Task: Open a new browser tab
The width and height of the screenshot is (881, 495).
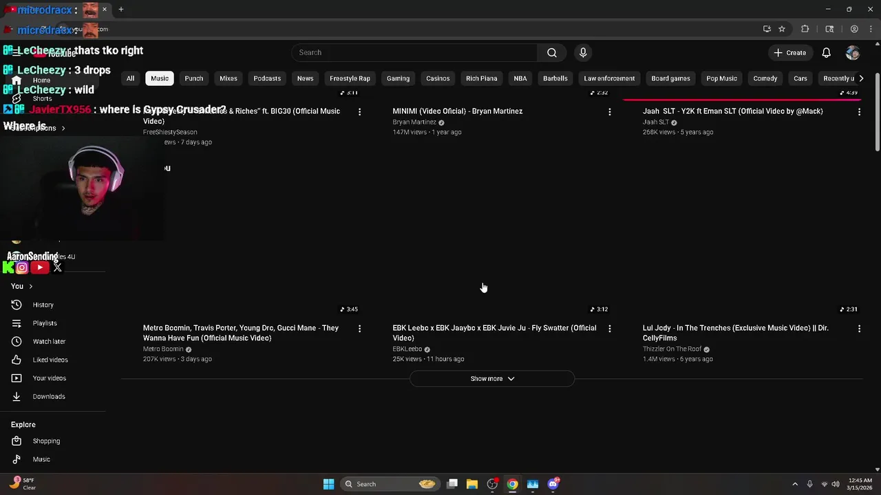Action: coord(121,10)
